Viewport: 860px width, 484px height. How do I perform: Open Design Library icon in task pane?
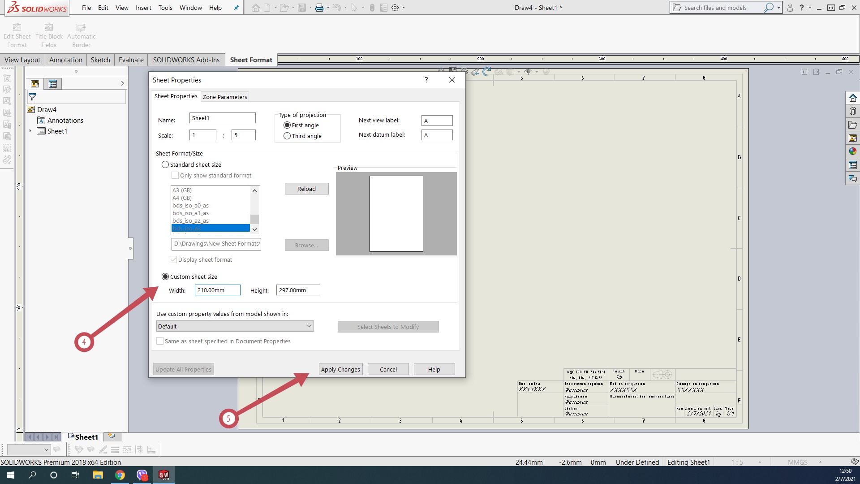click(x=852, y=111)
